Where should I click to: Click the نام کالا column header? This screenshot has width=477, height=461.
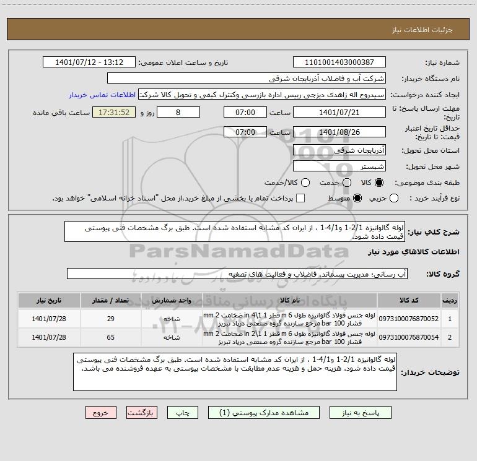click(x=290, y=300)
